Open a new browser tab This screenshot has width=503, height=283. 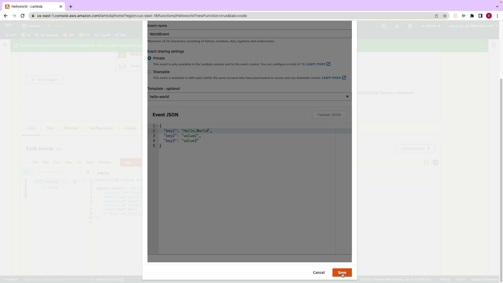(71, 7)
